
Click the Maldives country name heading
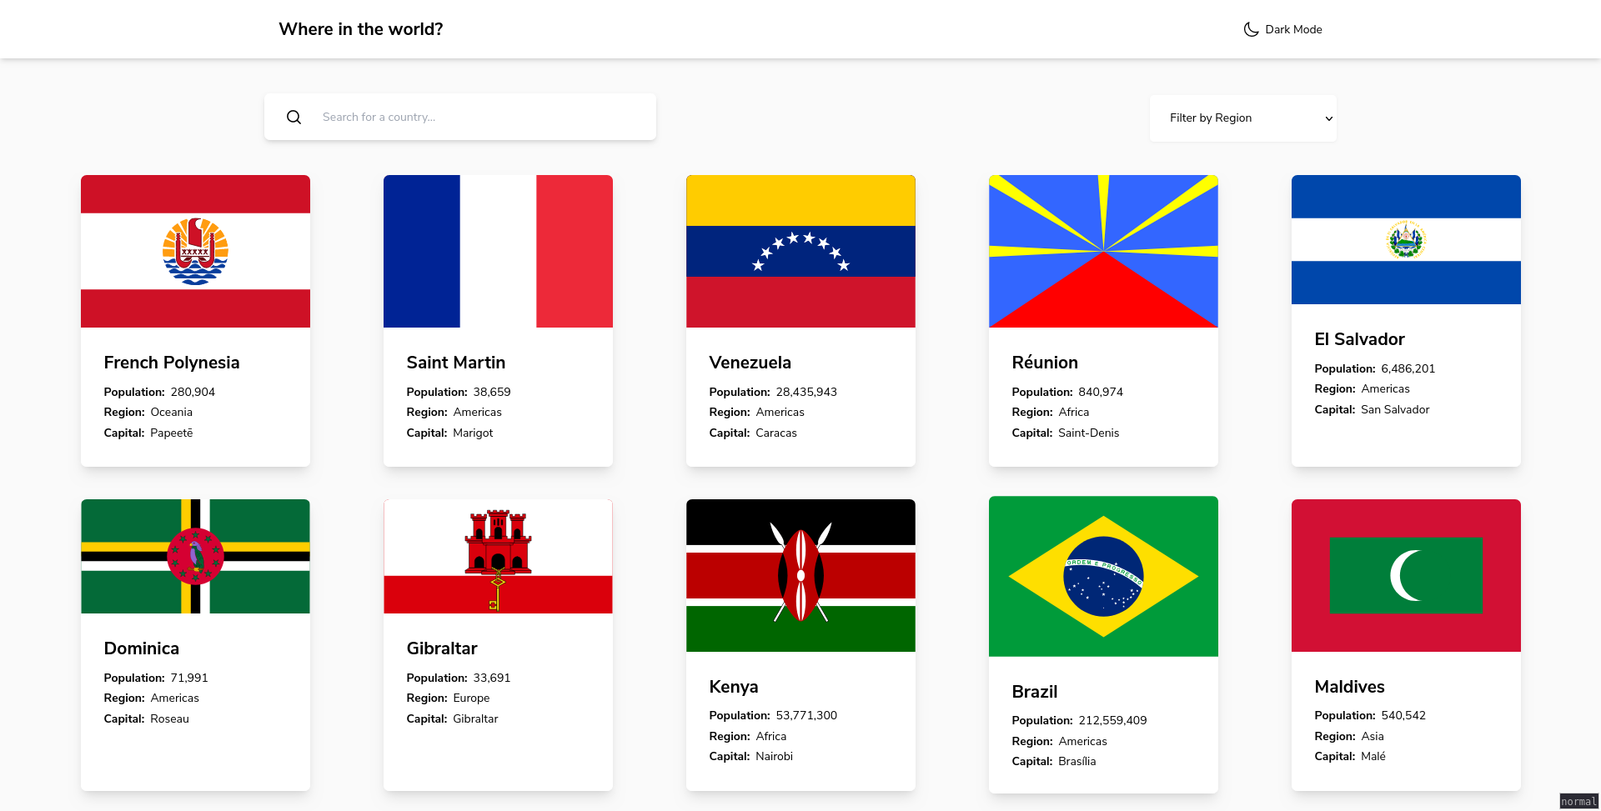point(1349,687)
